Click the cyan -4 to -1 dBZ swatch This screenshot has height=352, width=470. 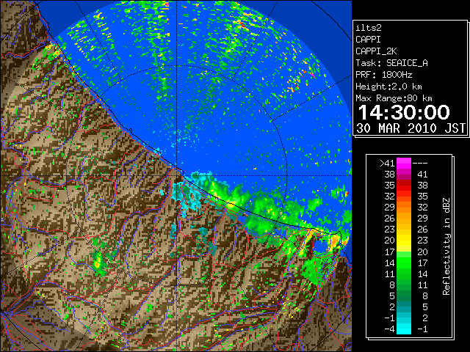pos(404,329)
